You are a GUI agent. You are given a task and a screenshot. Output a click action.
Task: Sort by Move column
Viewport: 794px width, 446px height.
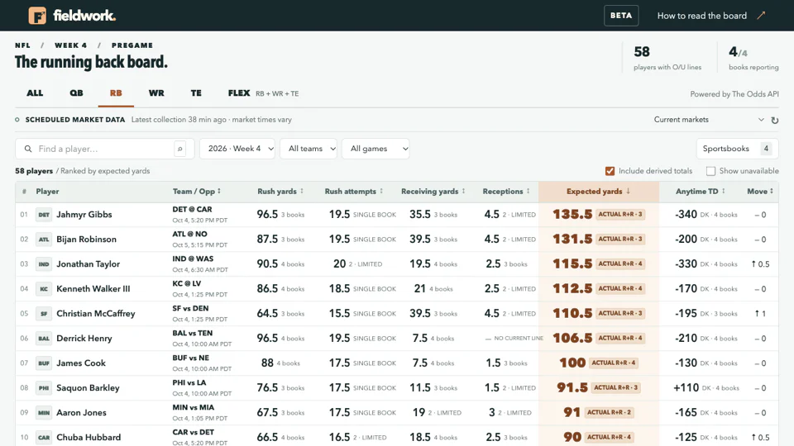pyautogui.click(x=760, y=191)
